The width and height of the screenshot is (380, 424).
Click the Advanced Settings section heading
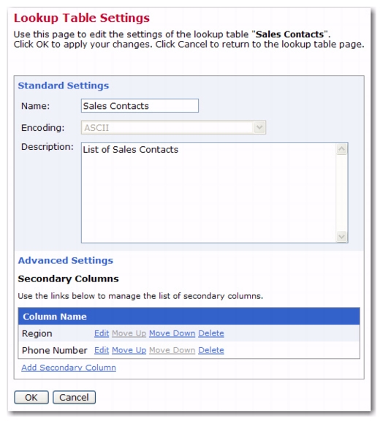[66, 260]
